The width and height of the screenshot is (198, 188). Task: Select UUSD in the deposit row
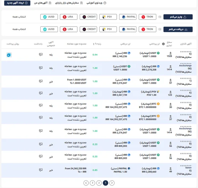point(49,17)
